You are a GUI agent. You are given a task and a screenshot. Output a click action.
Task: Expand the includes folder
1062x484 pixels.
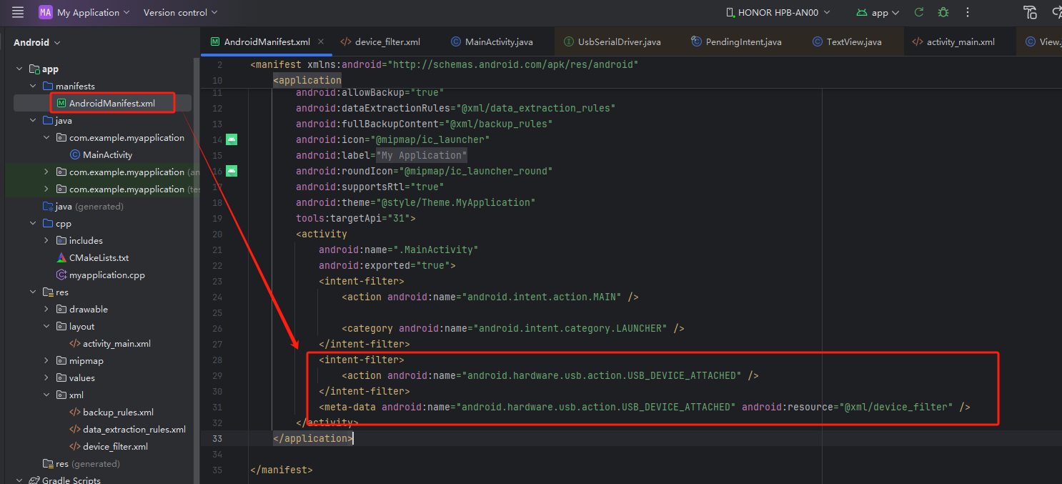point(46,240)
